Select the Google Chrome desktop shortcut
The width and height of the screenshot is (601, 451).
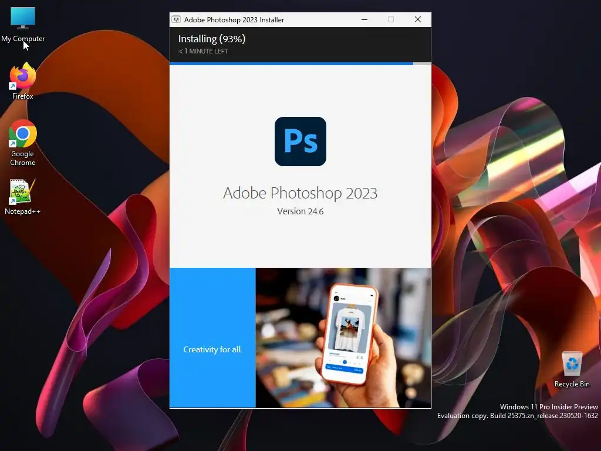(23, 143)
